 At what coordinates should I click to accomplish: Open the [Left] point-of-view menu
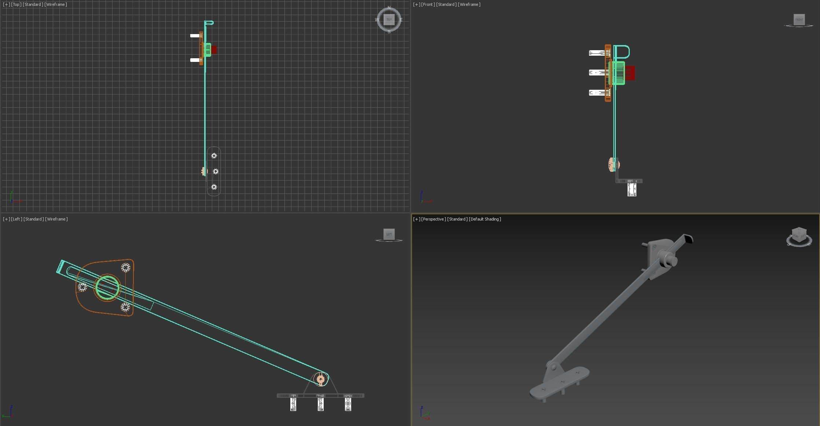(x=16, y=219)
